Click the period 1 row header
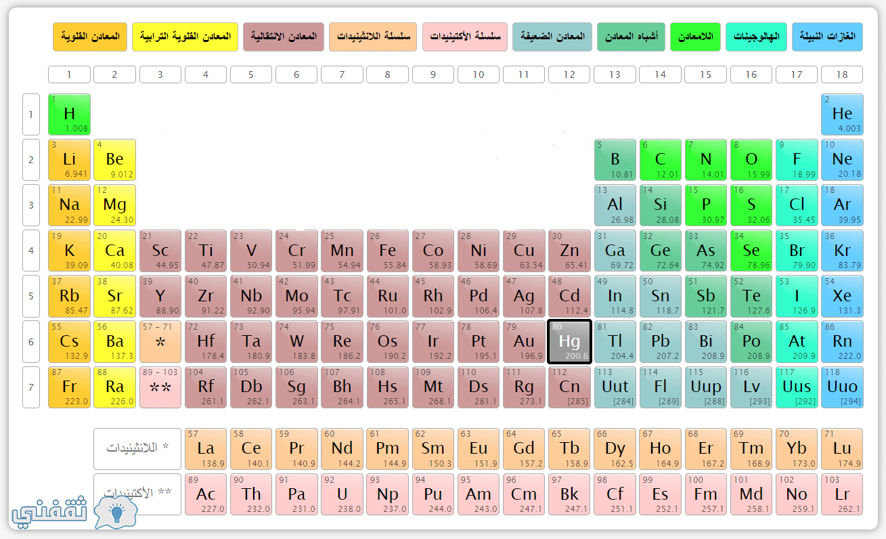 pyautogui.click(x=31, y=114)
